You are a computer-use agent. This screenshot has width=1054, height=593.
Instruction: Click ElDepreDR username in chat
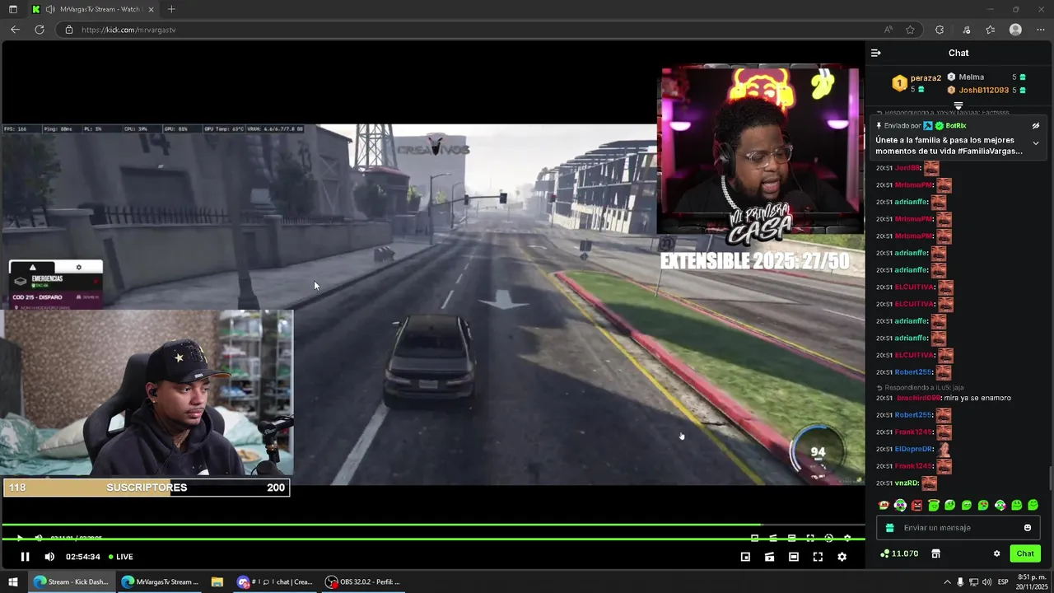coord(913,450)
